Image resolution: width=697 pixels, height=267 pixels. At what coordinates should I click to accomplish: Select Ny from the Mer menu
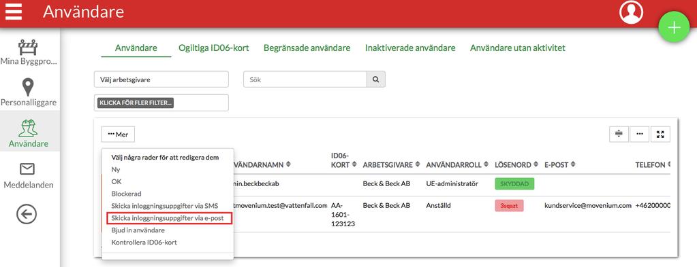116,169
